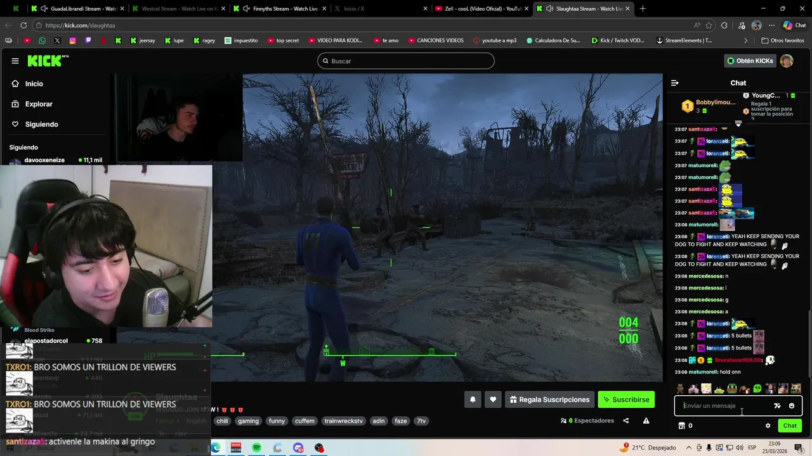Switch to GuadaLibrandi Stream browser tab
812x456 pixels.
[x=76, y=8]
